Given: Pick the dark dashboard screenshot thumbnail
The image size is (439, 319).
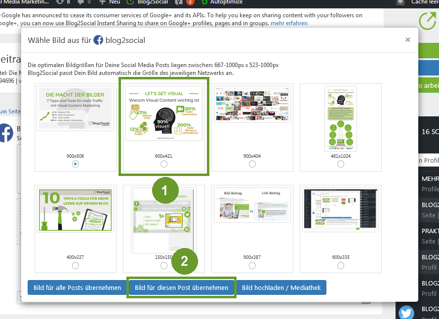Looking at the screenshot, I should pyautogui.click(x=340, y=210).
